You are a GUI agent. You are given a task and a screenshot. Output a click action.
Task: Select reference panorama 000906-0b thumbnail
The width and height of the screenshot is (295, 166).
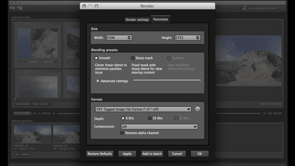pos(66,134)
